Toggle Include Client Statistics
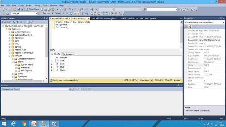Image resolution: width=226 pixels, height=127 pixels. click(87, 13)
